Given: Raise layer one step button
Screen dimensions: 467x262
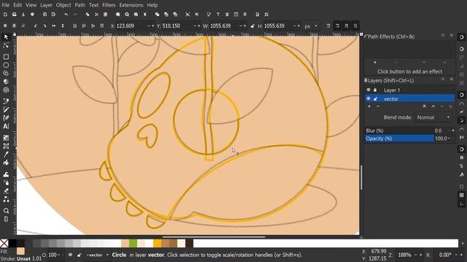Looking at the screenshot, I should click(x=433, y=106).
